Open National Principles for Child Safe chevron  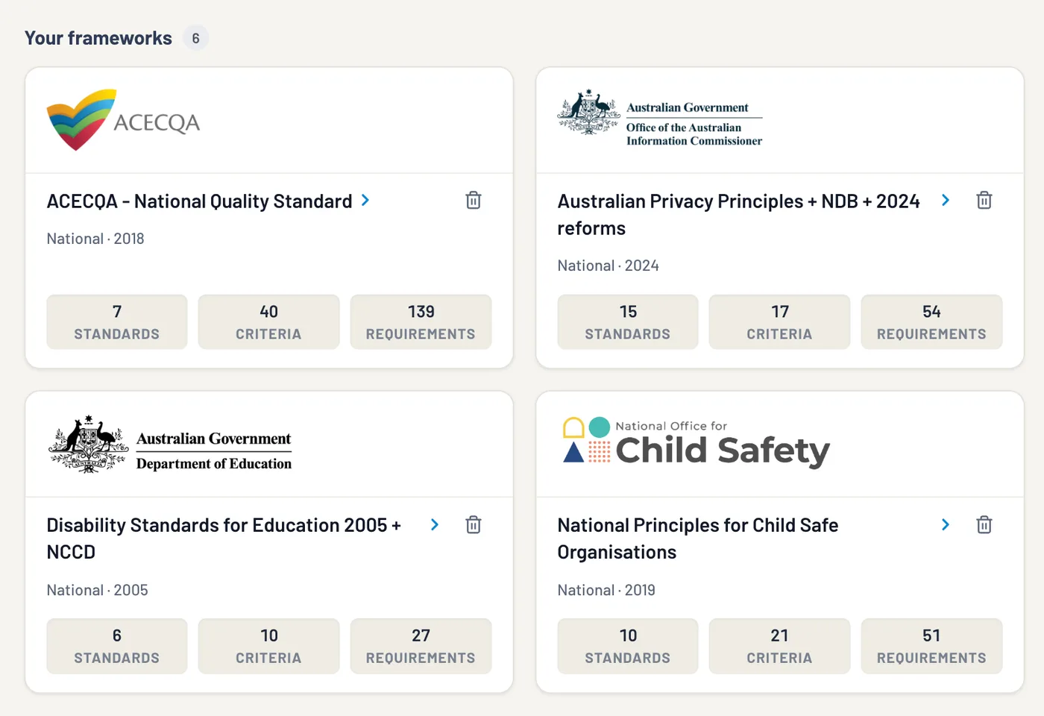coord(946,525)
